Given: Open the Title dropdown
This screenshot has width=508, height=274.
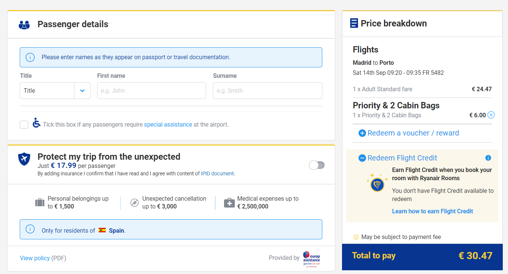Looking at the screenshot, I should point(55,90).
